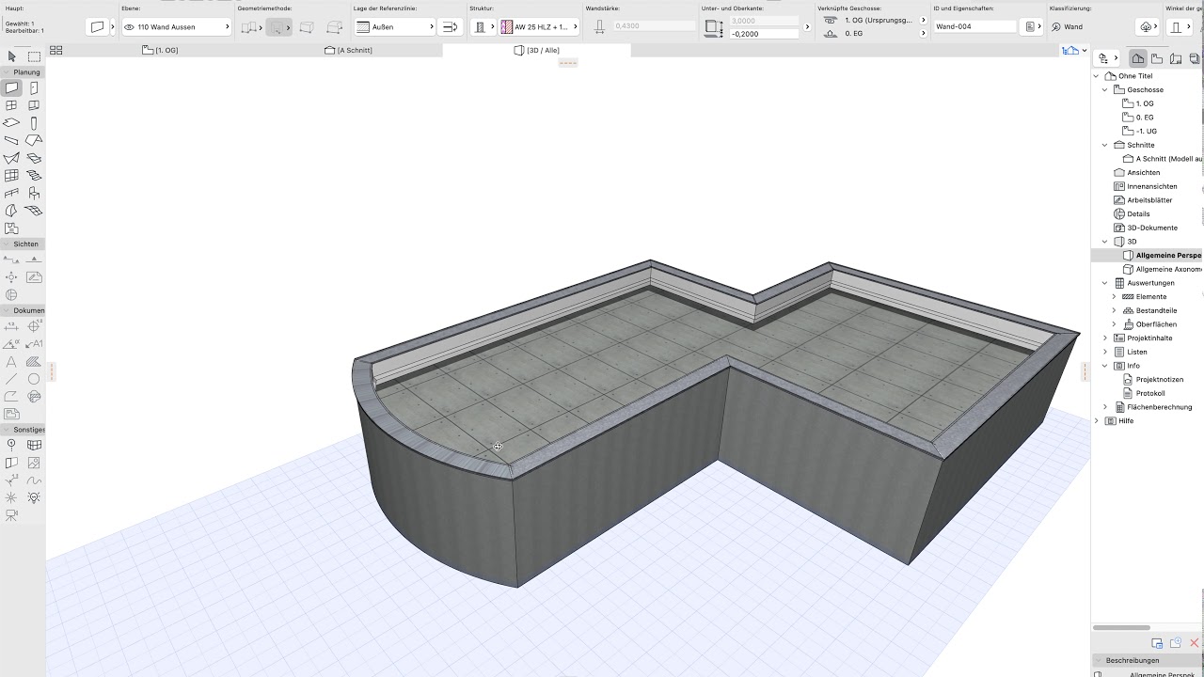Viewport: 1204px width, 677px height.
Task: Open Projektnotizen under Info
Action: 1152,379
